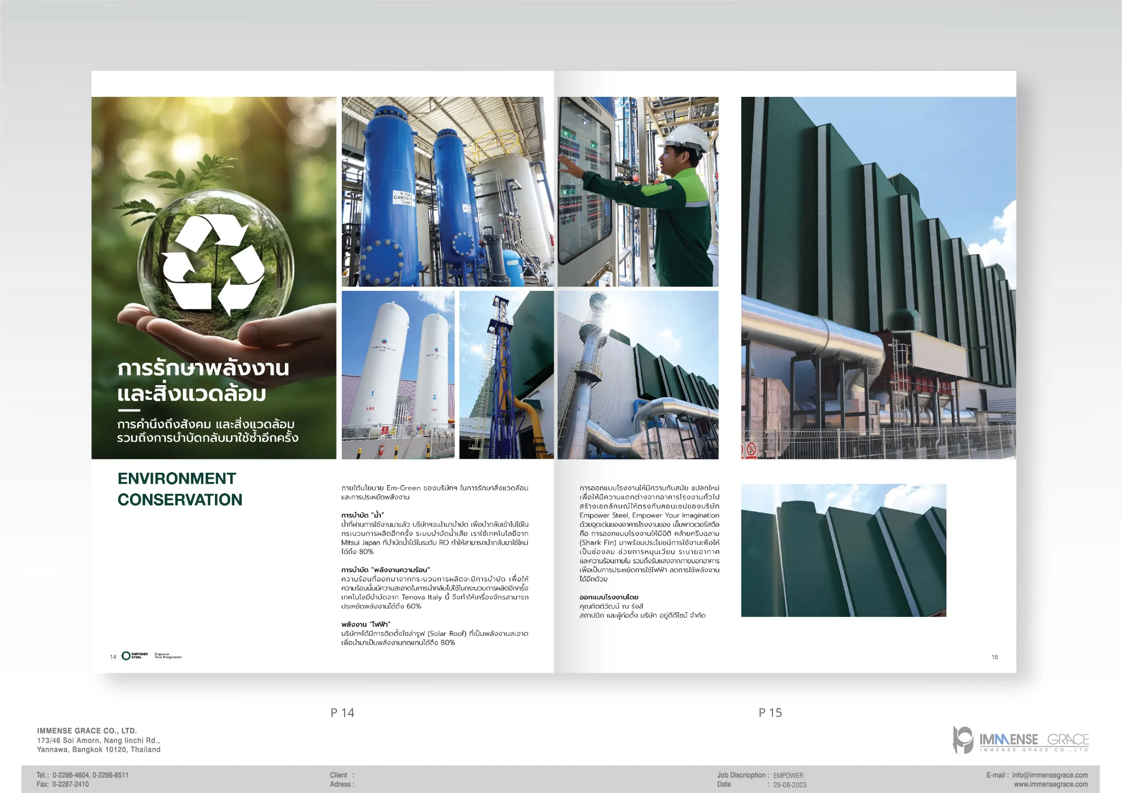Select the white LNG tanks photo
This screenshot has height=793, width=1122.
398,375
